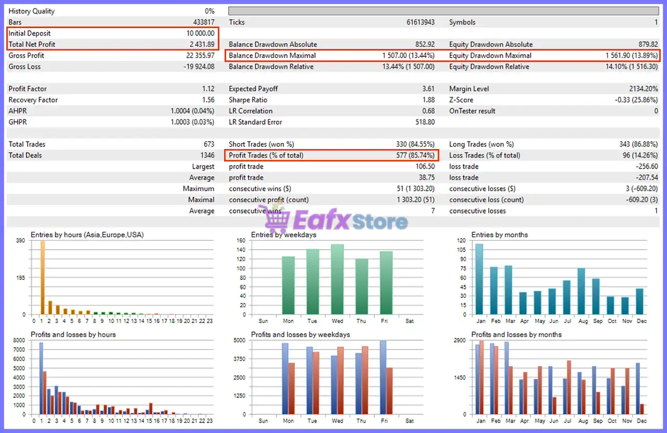Click the 'OnTester result' label
The image size is (667, 433).
pyautogui.click(x=472, y=111)
